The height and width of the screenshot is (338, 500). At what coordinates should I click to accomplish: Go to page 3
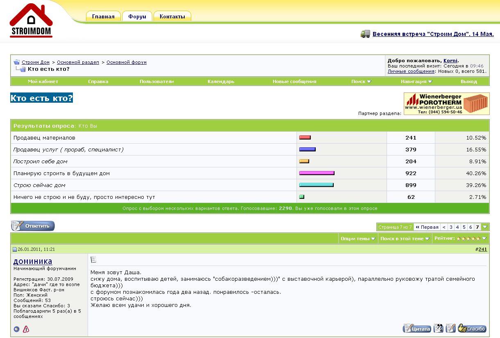(x=451, y=227)
